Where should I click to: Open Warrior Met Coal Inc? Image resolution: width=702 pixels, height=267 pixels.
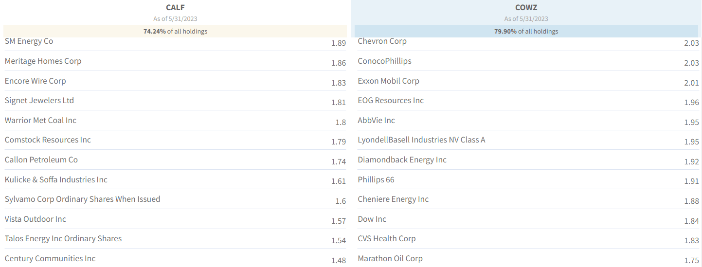tap(40, 120)
